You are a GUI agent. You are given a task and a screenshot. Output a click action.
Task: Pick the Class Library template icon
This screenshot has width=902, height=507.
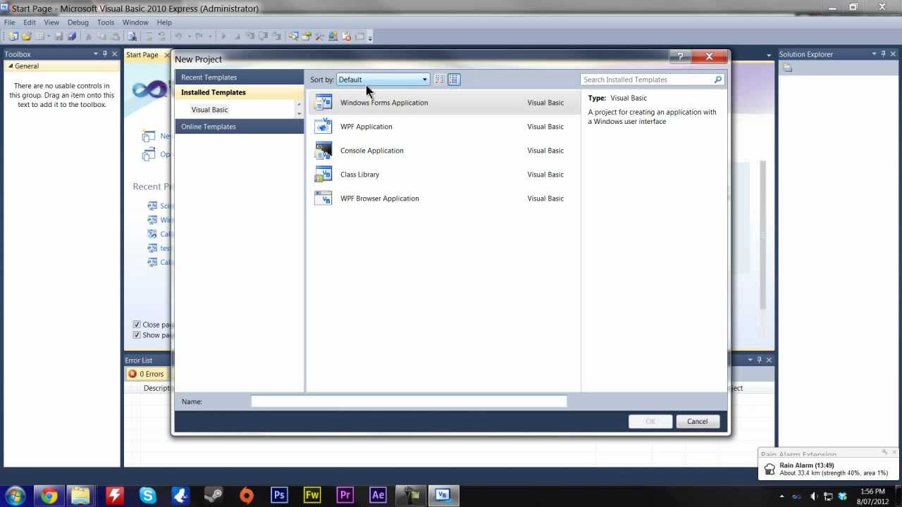pos(323,175)
